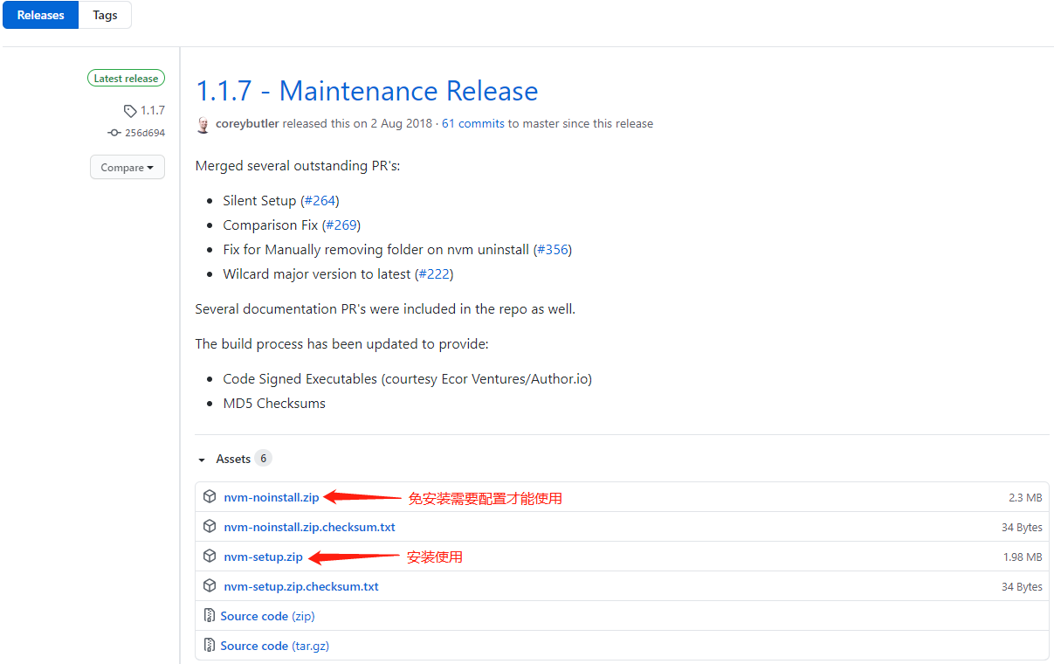Download Source code (zip)

pos(267,617)
